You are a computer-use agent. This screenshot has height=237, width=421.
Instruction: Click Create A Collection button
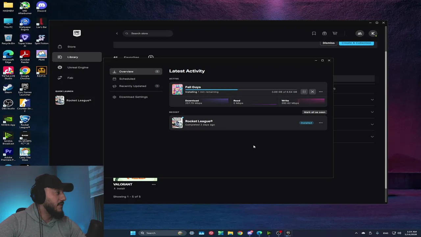(x=356, y=43)
